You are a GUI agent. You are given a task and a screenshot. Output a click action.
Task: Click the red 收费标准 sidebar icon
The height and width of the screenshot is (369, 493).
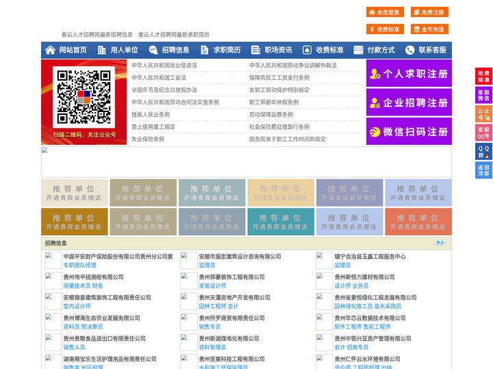tap(483, 77)
